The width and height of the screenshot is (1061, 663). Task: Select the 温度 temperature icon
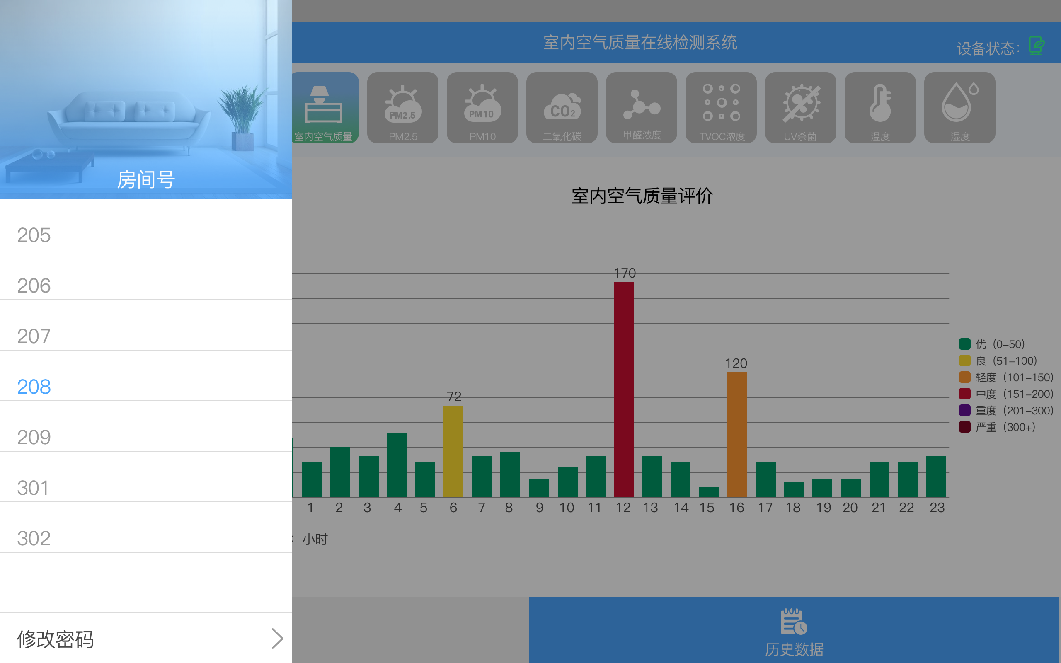(x=880, y=107)
